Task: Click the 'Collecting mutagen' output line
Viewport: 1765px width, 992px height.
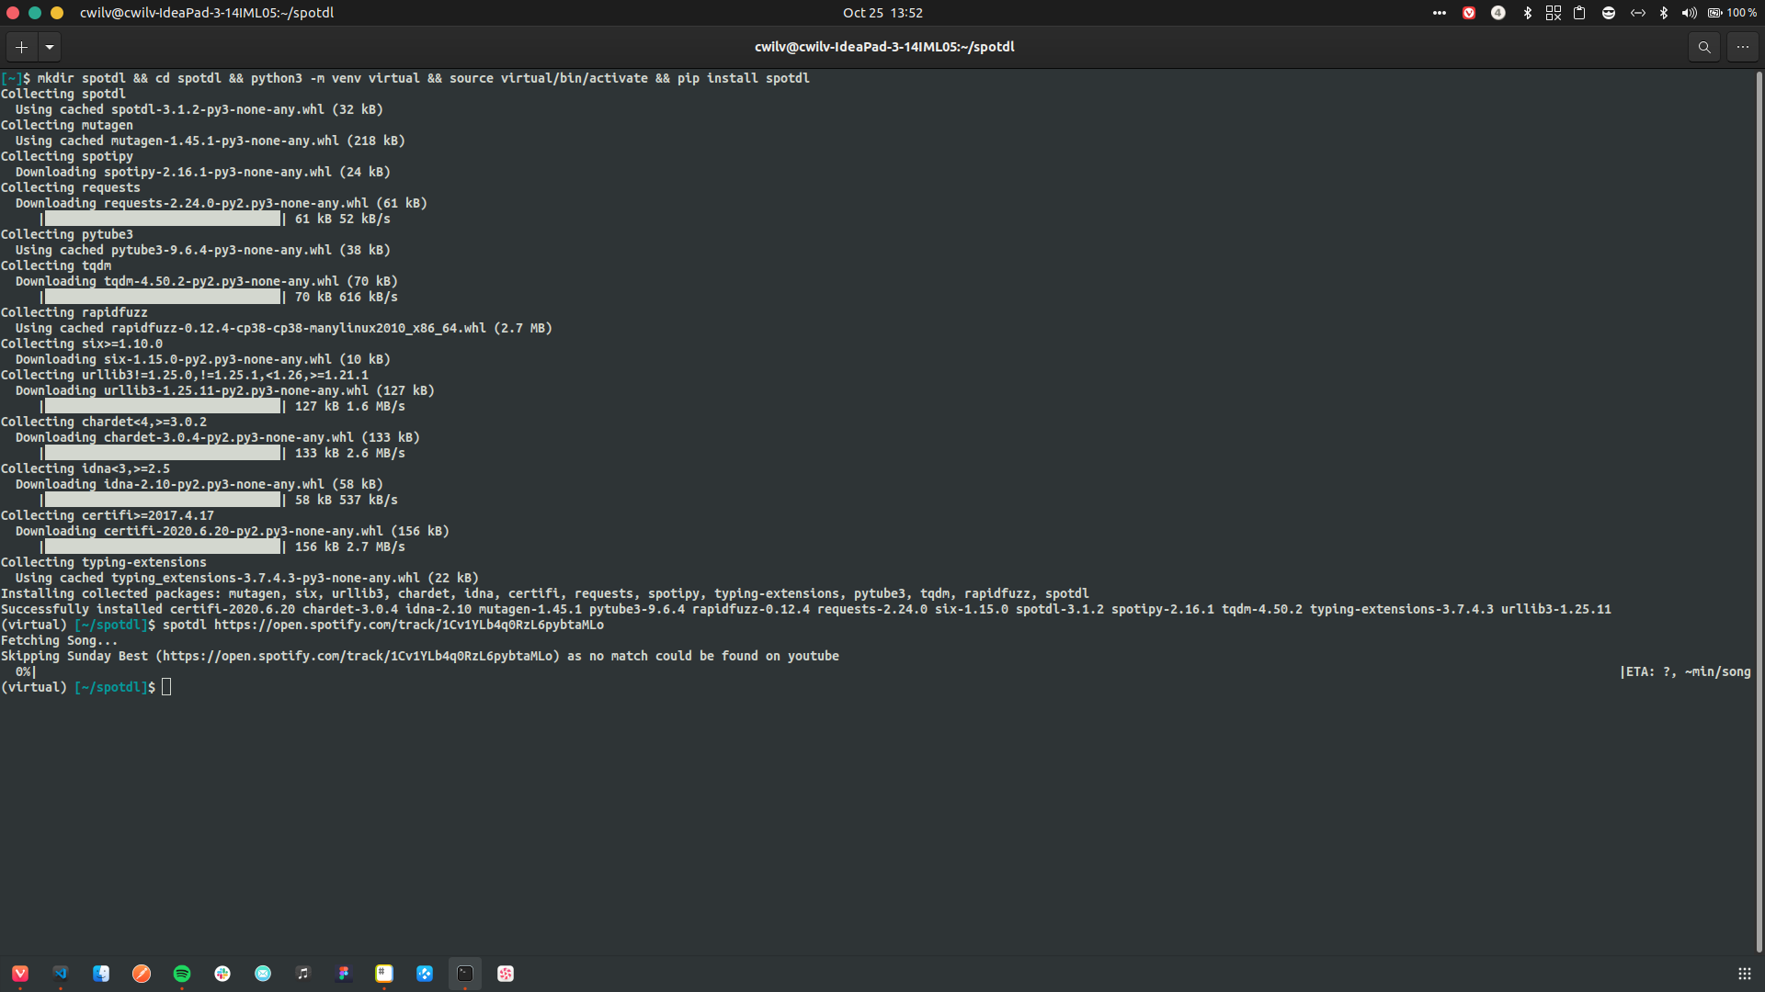Action: coord(67,125)
